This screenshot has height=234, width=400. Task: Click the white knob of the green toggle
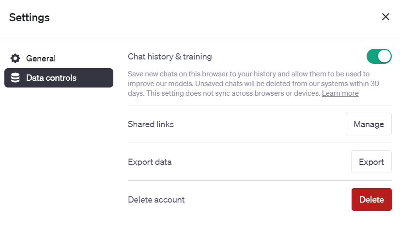point(384,56)
